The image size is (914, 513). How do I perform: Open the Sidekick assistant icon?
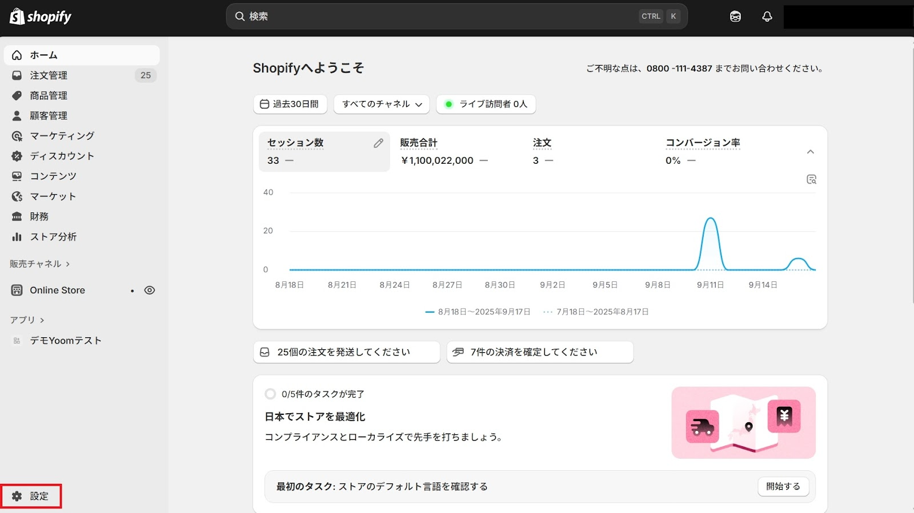tap(735, 17)
